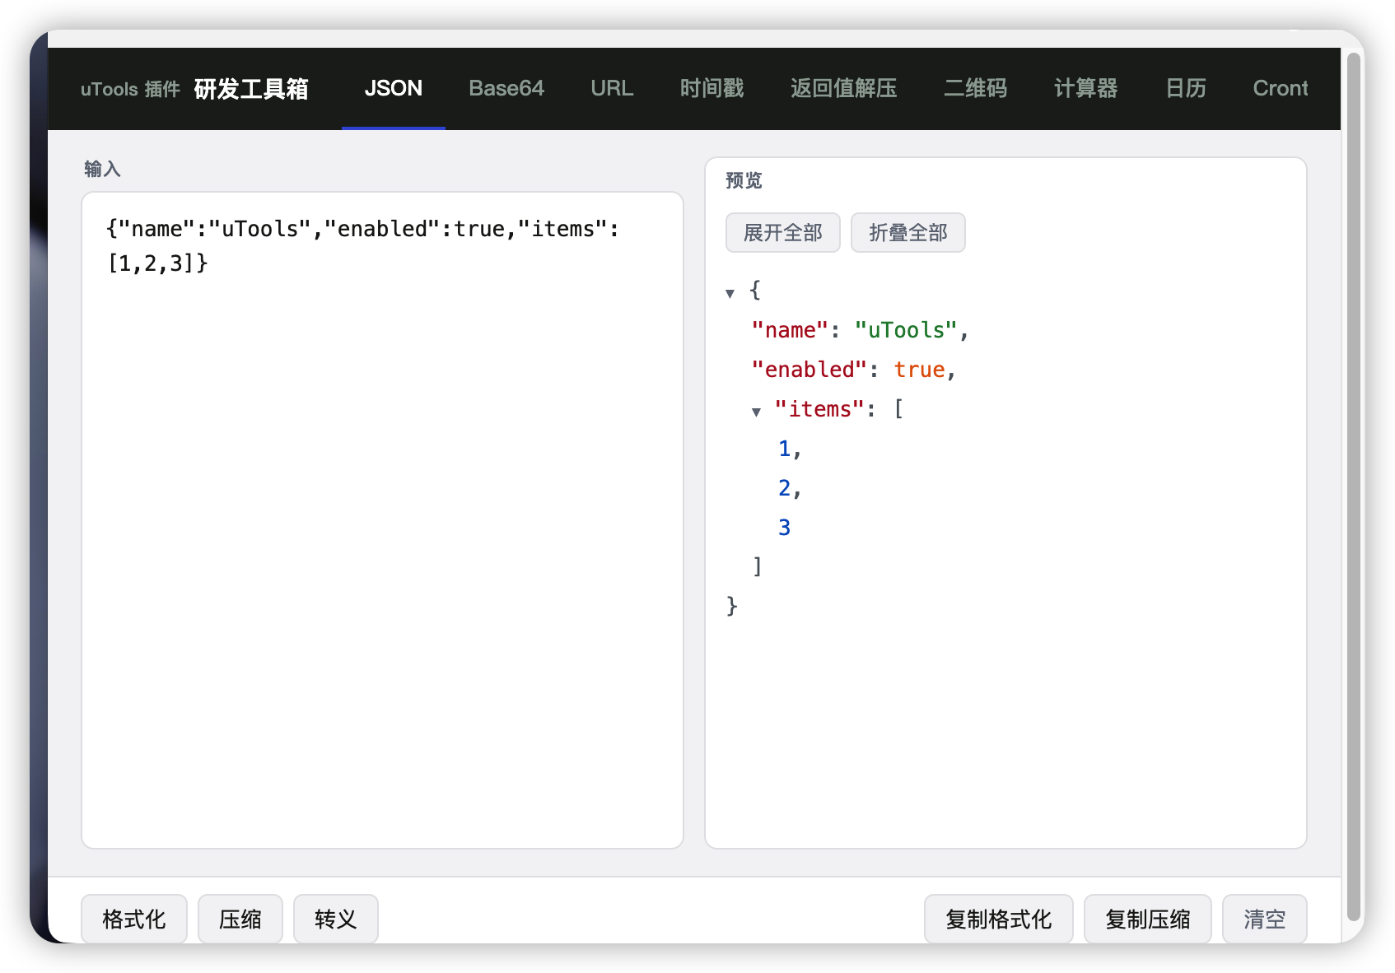Go to the 时间戳 tab

(x=711, y=88)
